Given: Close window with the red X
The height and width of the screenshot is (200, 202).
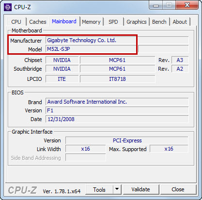Looking at the screenshot, I should click(x=187, y=5).
